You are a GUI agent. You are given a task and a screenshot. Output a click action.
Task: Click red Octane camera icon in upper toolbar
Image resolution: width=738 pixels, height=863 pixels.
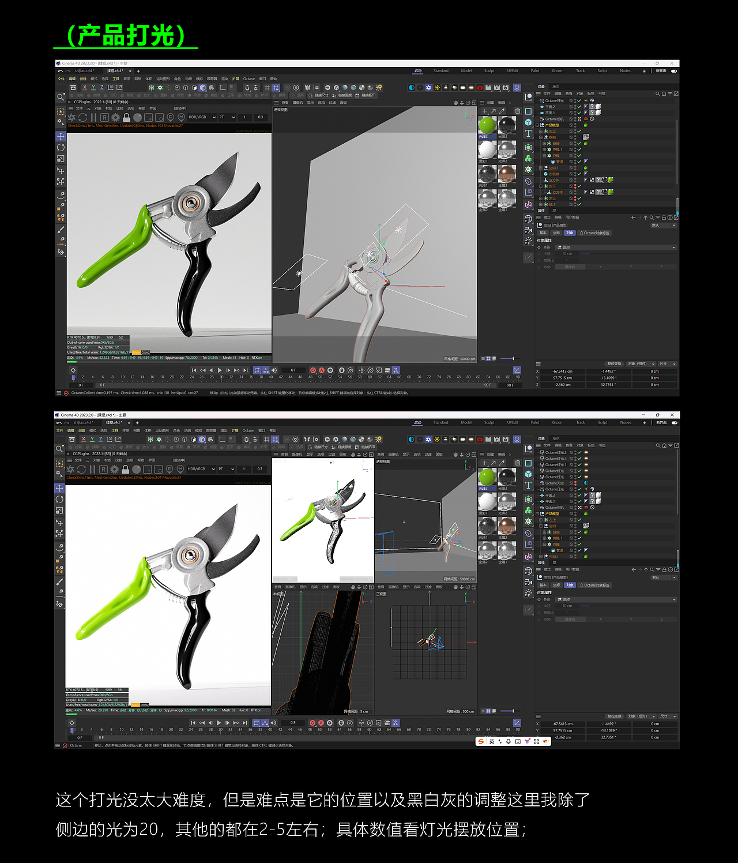[x=480, y=88]
